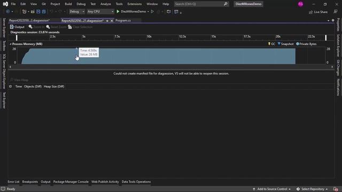
Task: Click Start Without Debugging outline play icon
Action: click(x=152, y=12)
